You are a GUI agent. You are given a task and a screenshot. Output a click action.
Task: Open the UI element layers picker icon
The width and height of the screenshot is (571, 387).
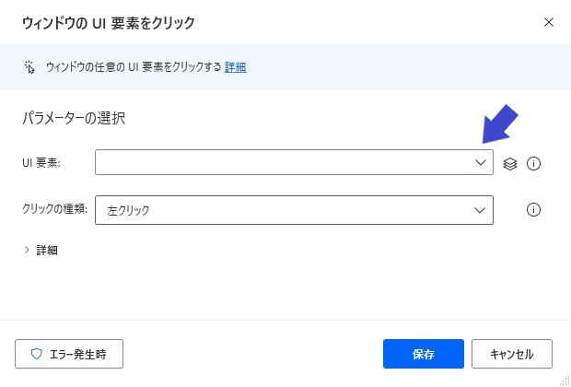[x=510, y=164]
